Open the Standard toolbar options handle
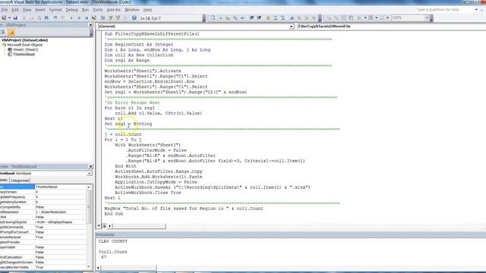 (204, 18)
